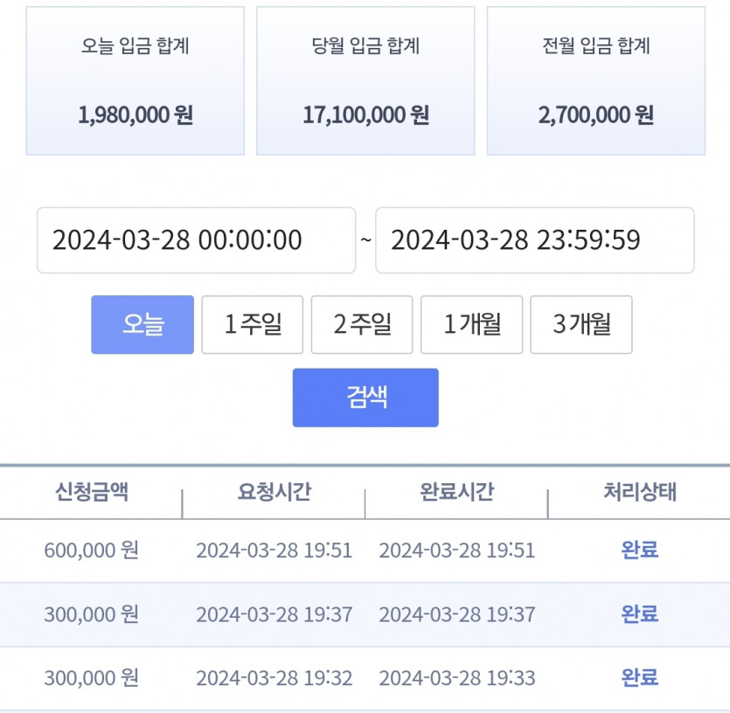
Task: Select the 600,000 원 deposit amount cell
Action: pyautogui.click(x=91, y=550)
